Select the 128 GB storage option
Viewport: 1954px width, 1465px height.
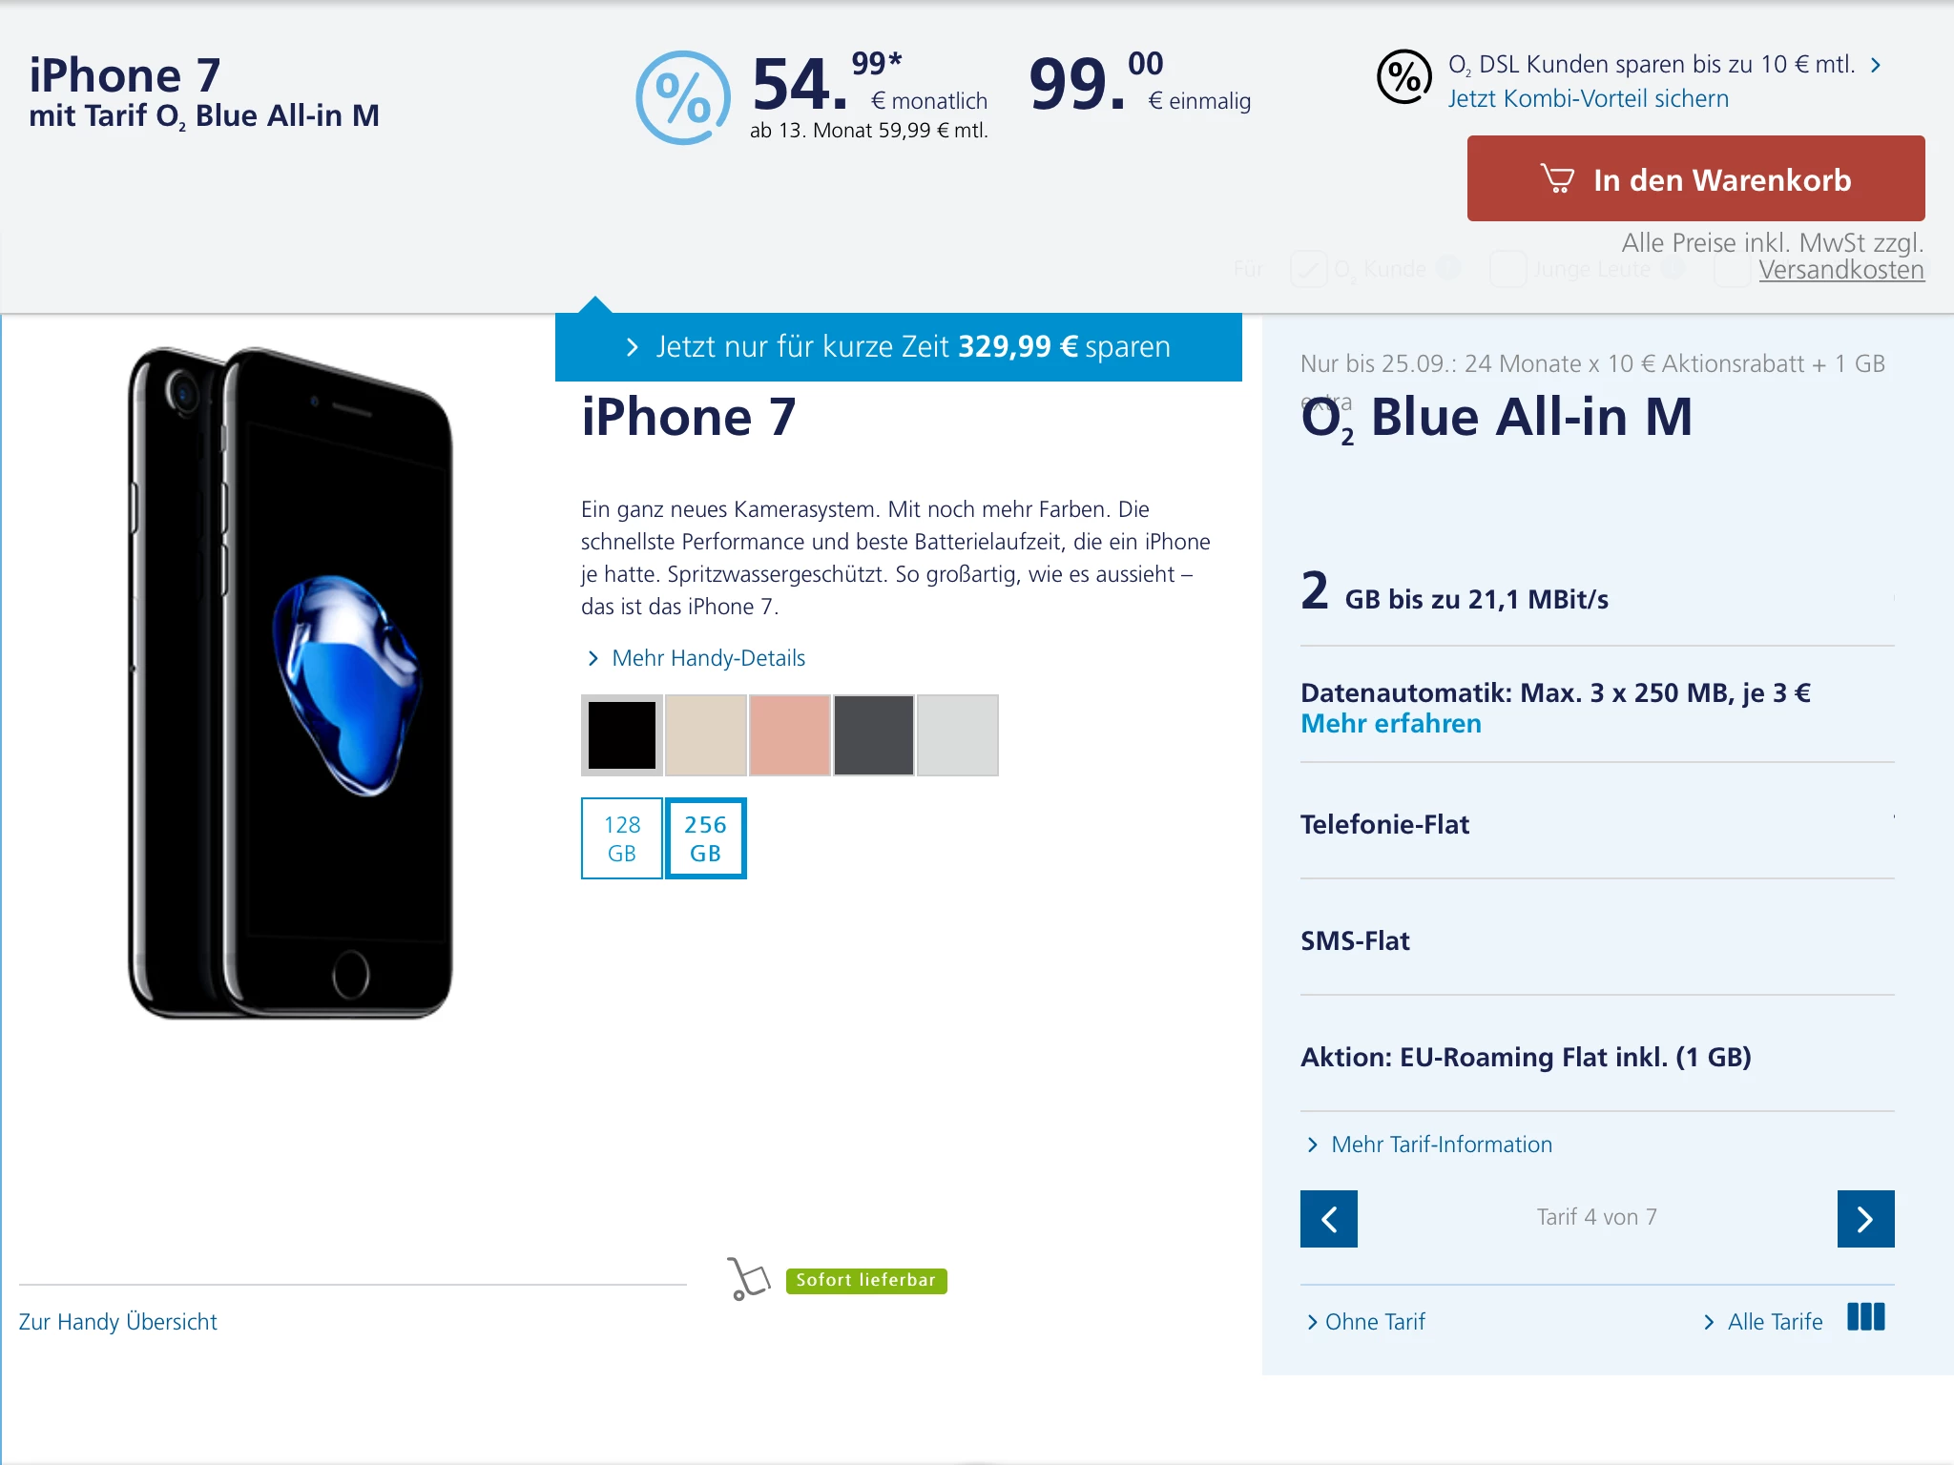622,838
